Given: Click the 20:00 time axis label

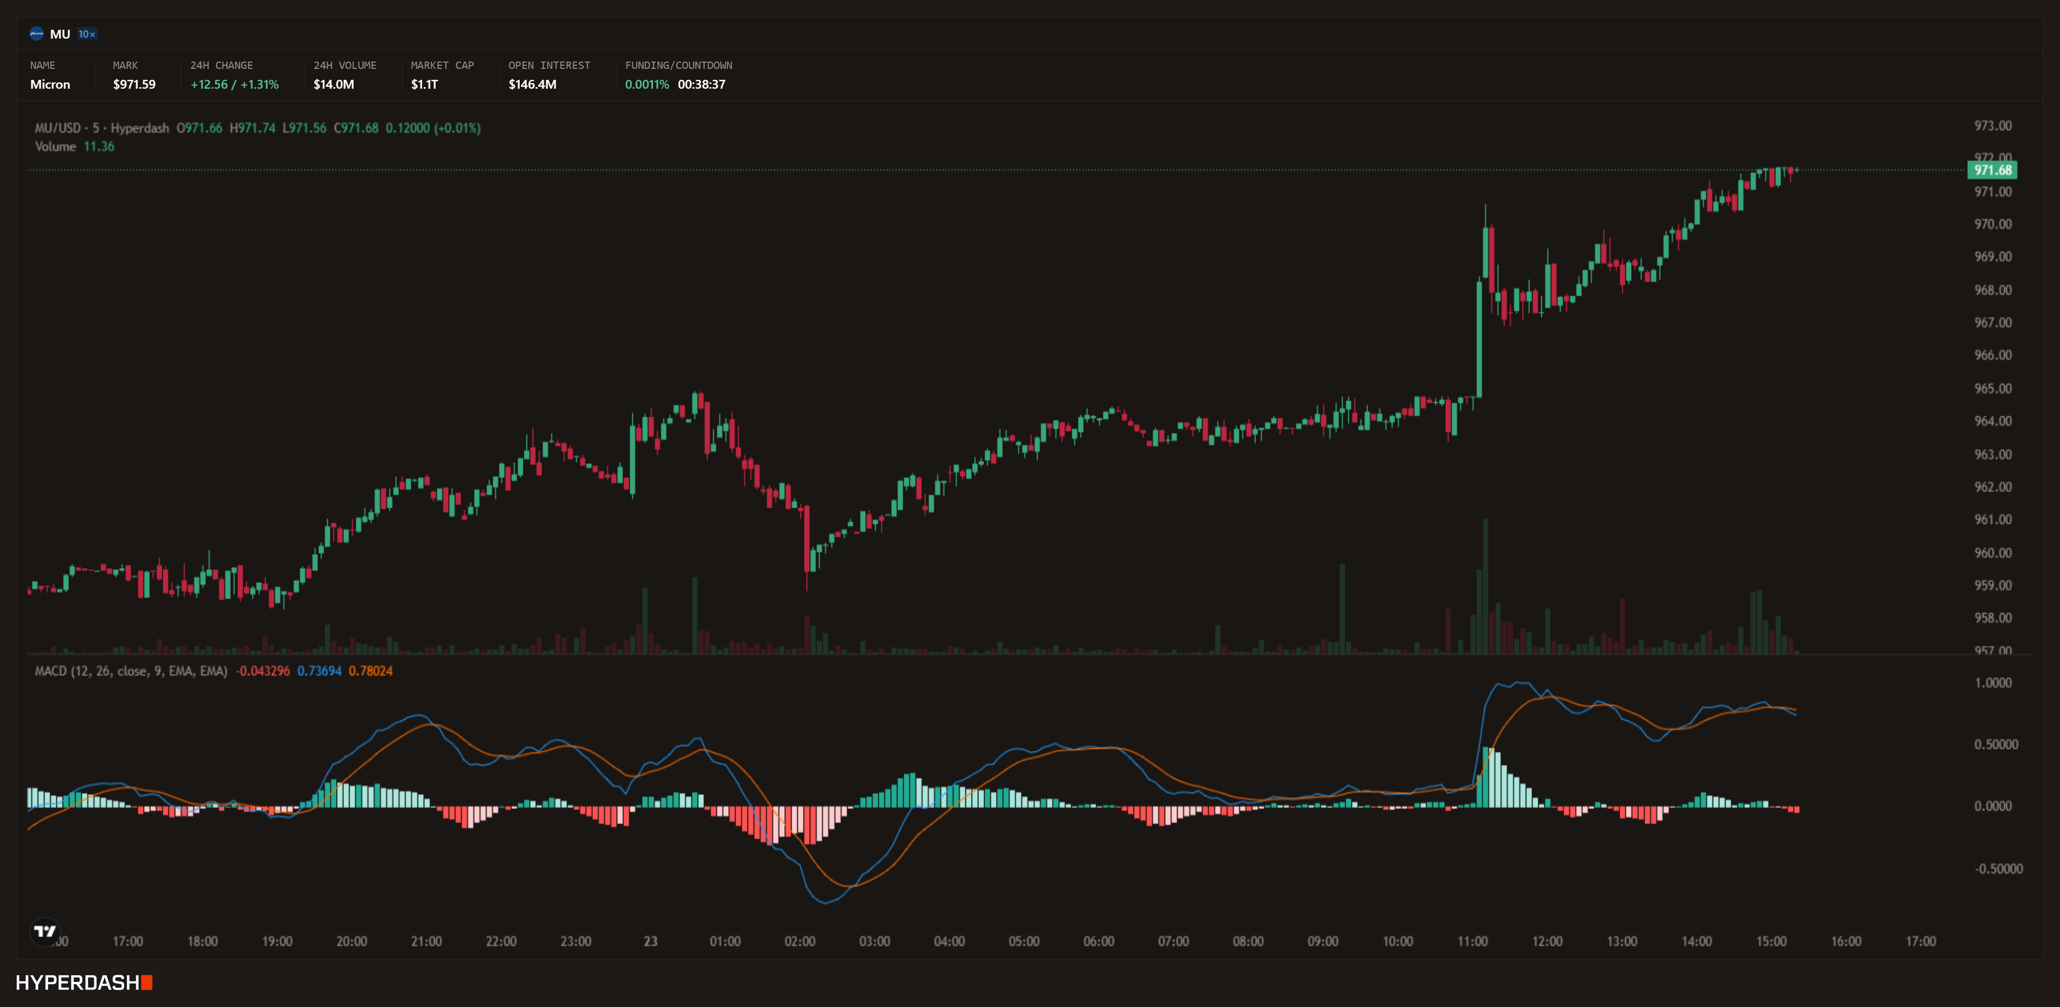Looking at the screenshot, I should [x=352, y=941].
